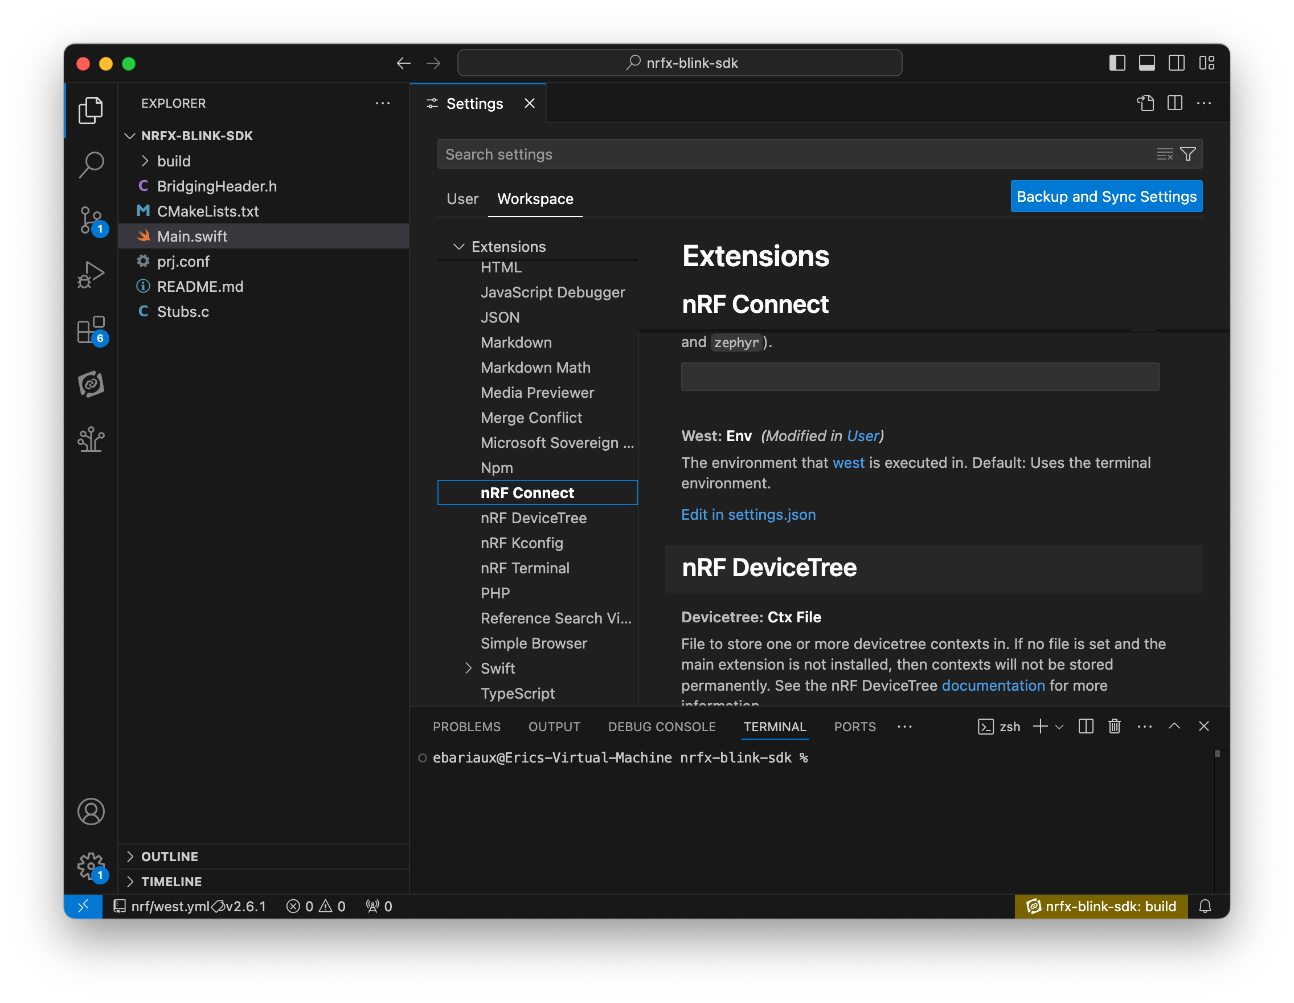Select the Workspace settings tab

pyautogui.click(x=535, y=198)
